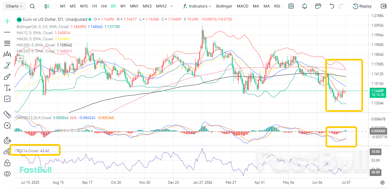
Task: Expand more timeframes chevron after MN12
Action: [171, 6]
